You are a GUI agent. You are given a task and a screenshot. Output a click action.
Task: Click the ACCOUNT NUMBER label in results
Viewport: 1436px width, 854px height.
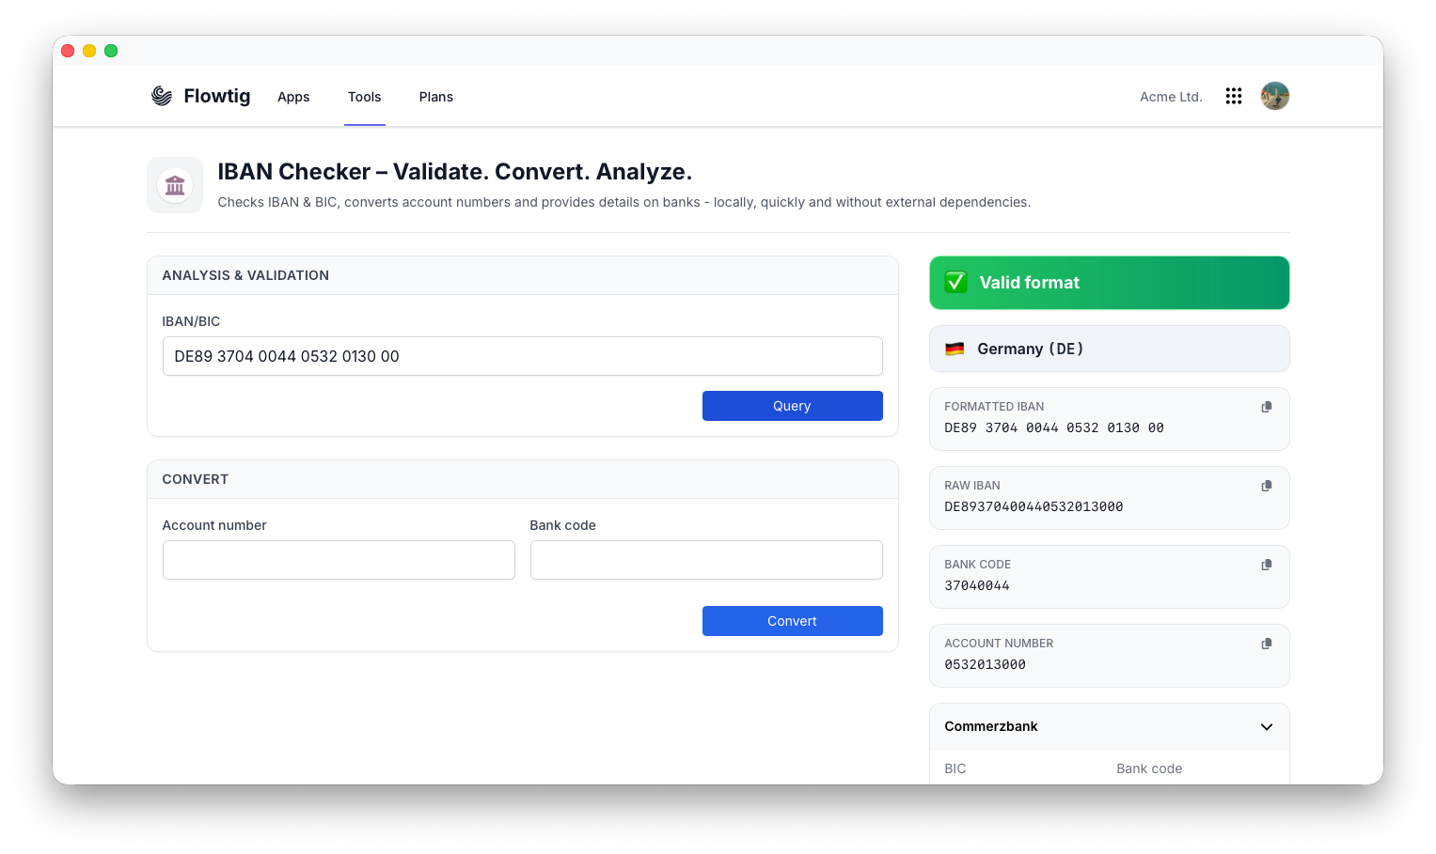pyautogui.click(x=999, y=644)
